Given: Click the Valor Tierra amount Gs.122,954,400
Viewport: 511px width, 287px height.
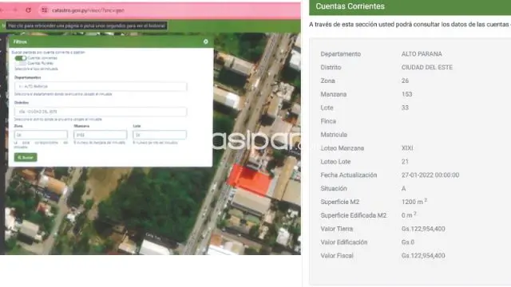Looking at the screenshot, I should [x=423, y=229].
